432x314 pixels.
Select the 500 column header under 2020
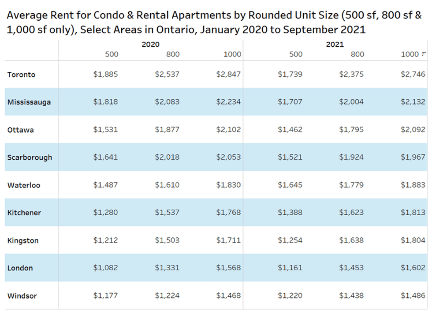click(112, 54)
